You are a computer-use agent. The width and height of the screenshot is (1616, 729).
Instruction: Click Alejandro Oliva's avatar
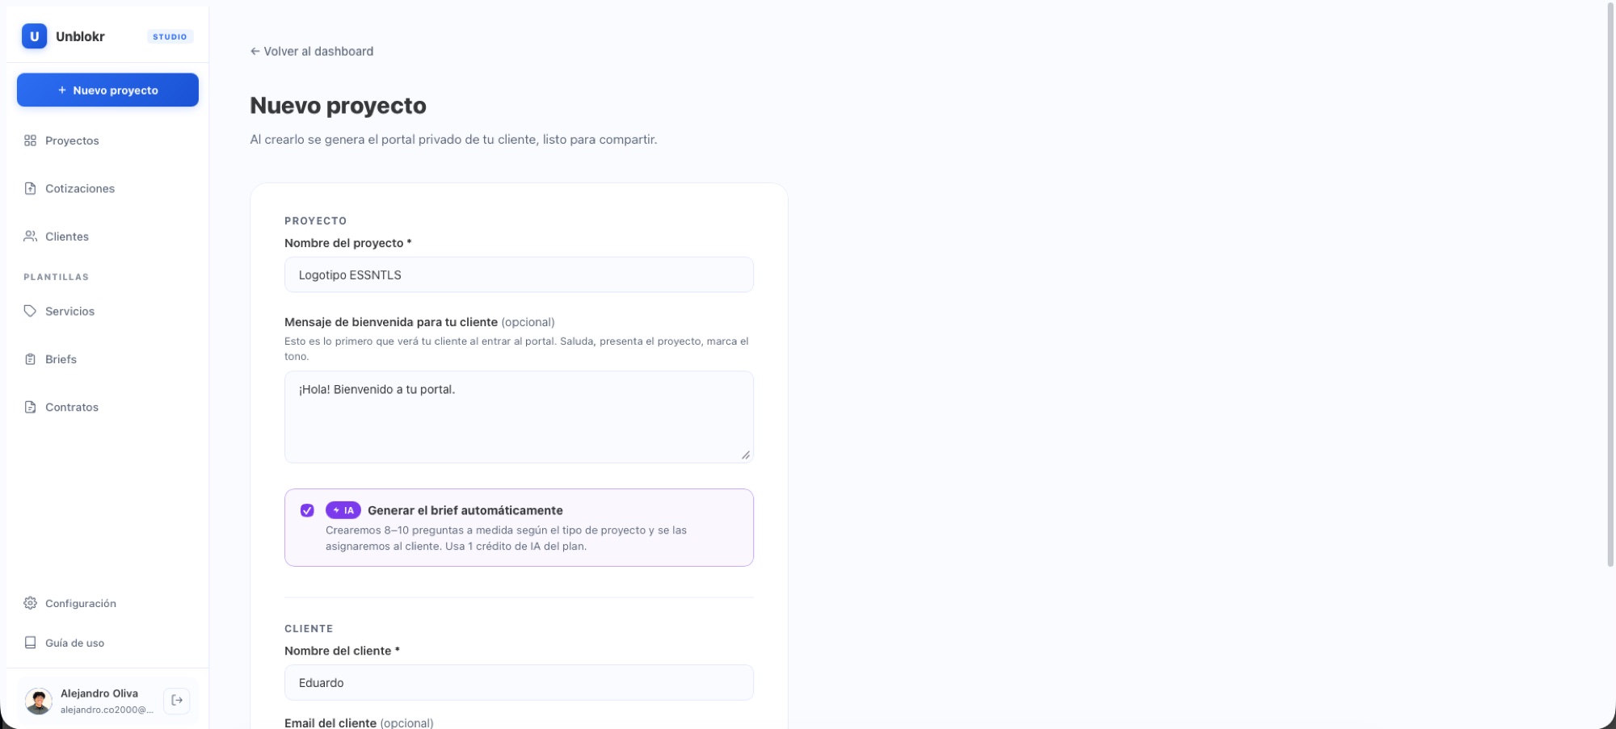click(x=38, y=701)
